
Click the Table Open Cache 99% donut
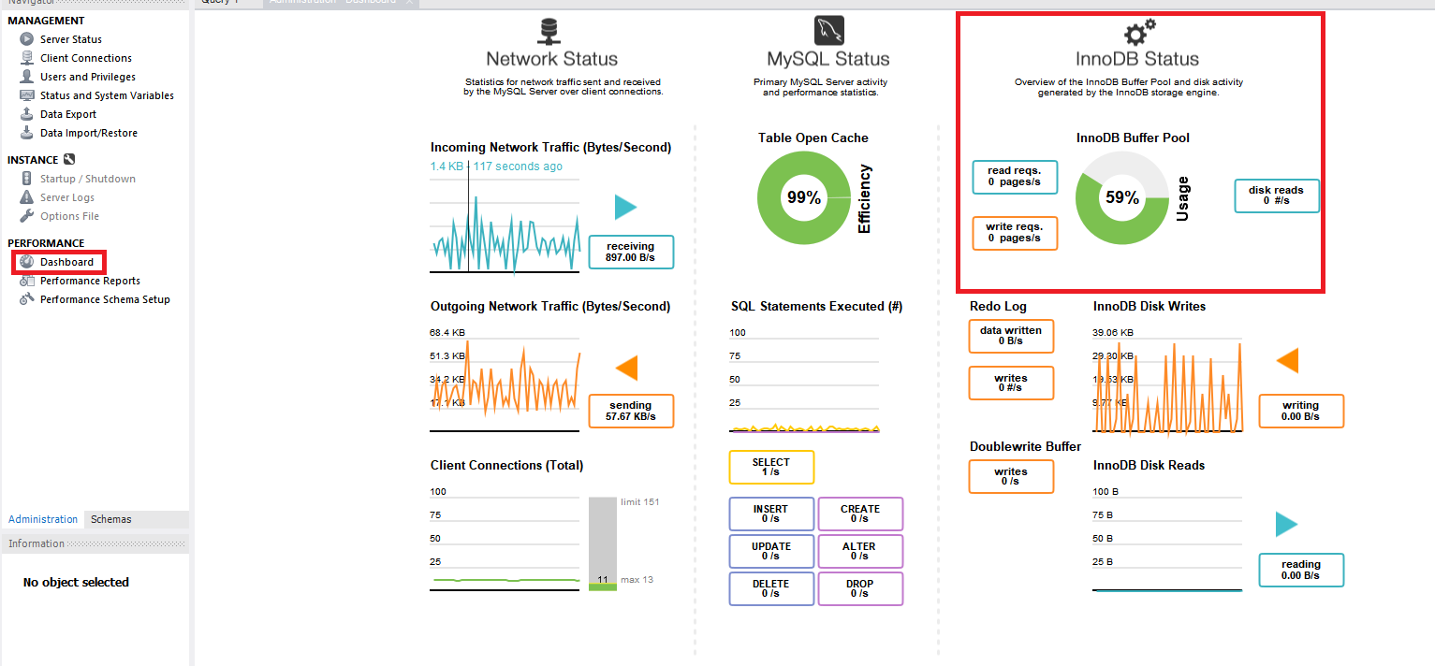coord(804,198)
